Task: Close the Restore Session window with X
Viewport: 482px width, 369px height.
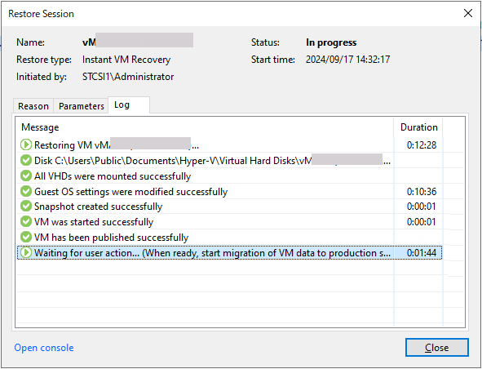Action: tap(468, 13)
